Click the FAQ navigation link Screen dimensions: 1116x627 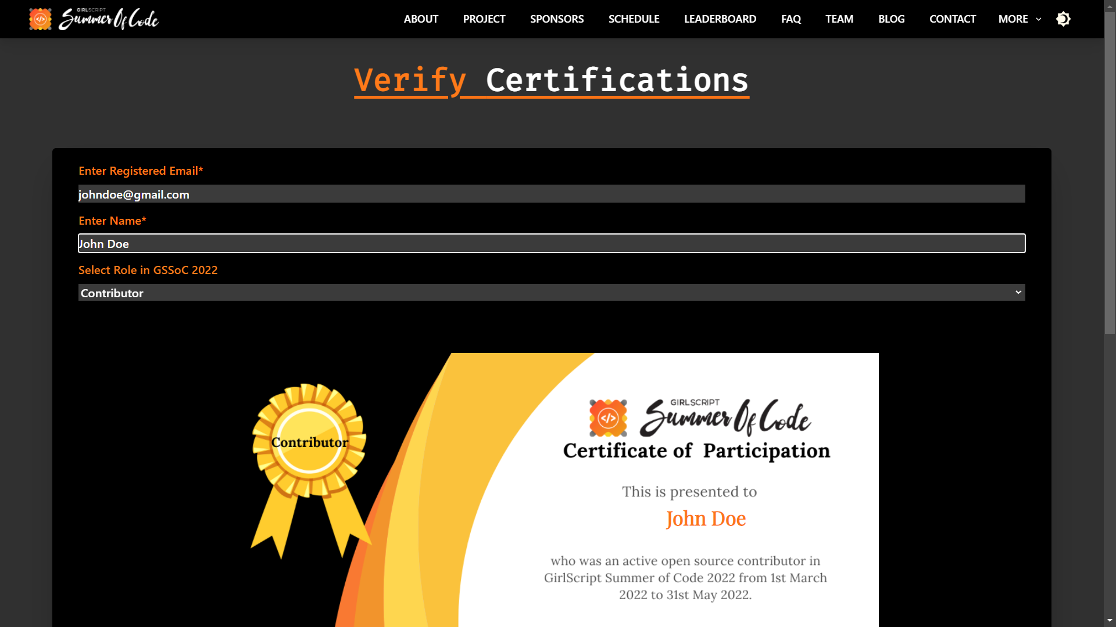(x=792, y=19)
